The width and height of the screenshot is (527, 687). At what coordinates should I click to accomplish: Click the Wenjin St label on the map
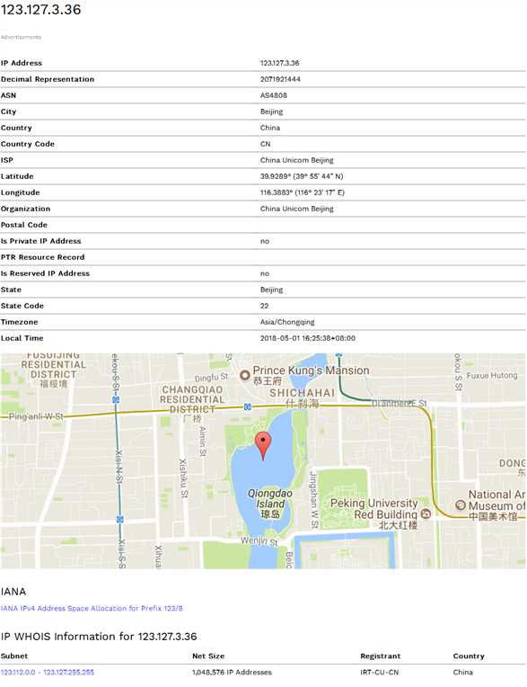tap(259, 541)
